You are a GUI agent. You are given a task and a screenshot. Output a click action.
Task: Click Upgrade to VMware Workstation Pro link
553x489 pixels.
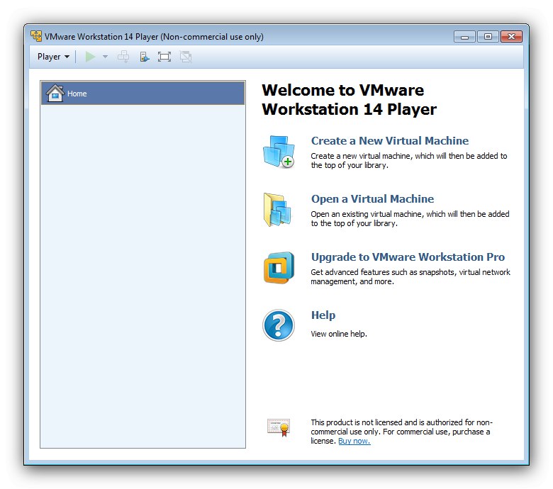408,257
